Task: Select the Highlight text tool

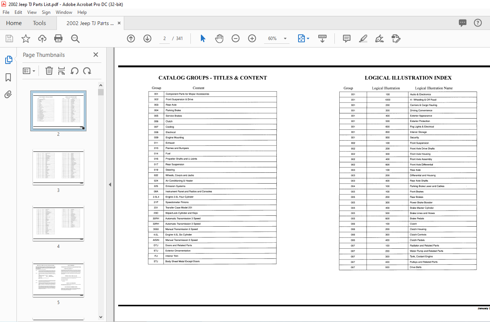Action: [x=363, y=39]
